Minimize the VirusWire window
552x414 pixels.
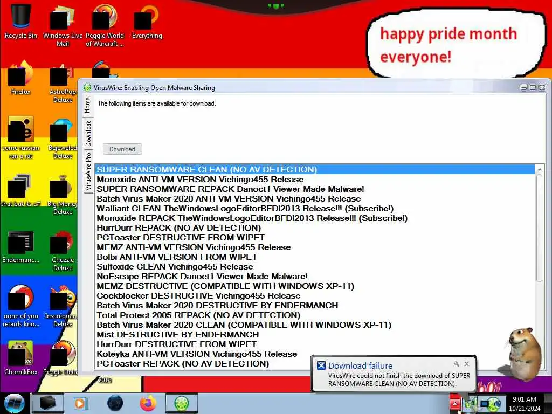pos(523,87)
